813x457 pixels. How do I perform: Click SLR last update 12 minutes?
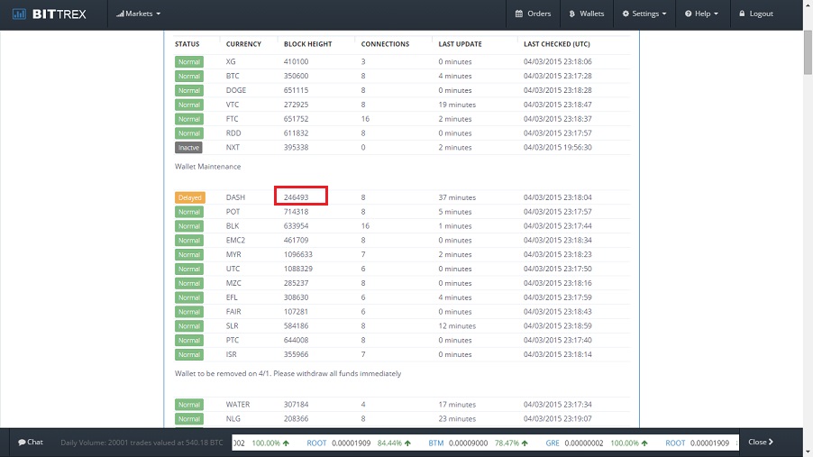pyautogui.click(x=457, y=326)
